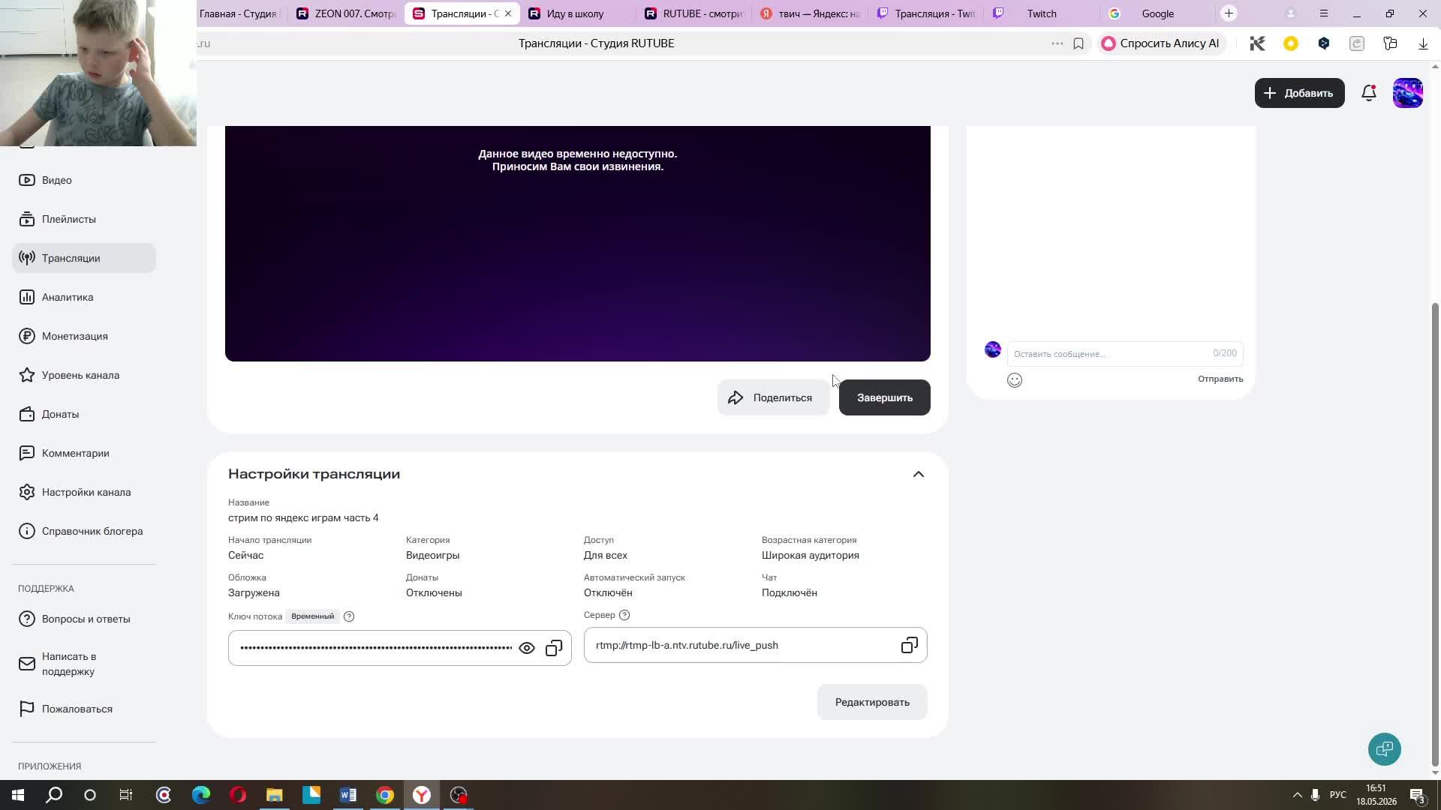This screenshot has height=810, width=1441.
Task: Reveal the stream key with the eye icon
Action: [527, 648]
